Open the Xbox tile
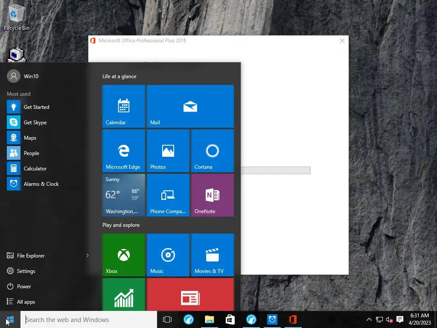 123,255
